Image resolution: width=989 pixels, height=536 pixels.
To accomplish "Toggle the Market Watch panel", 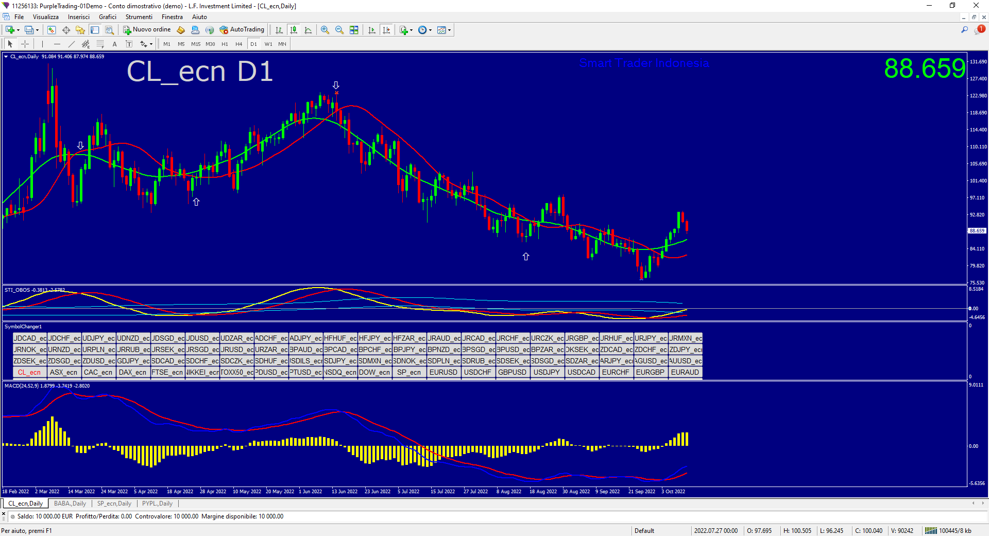I will 52,30.
